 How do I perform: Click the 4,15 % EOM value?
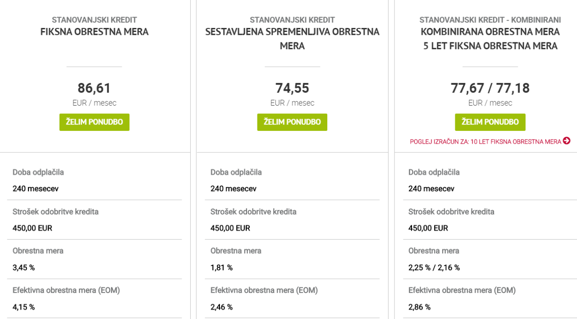24,307
